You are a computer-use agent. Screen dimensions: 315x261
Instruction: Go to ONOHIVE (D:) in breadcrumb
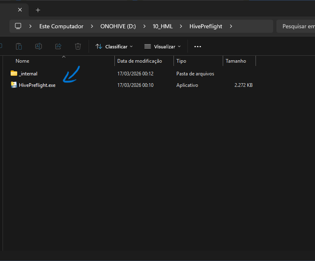[x=118, y=26]
